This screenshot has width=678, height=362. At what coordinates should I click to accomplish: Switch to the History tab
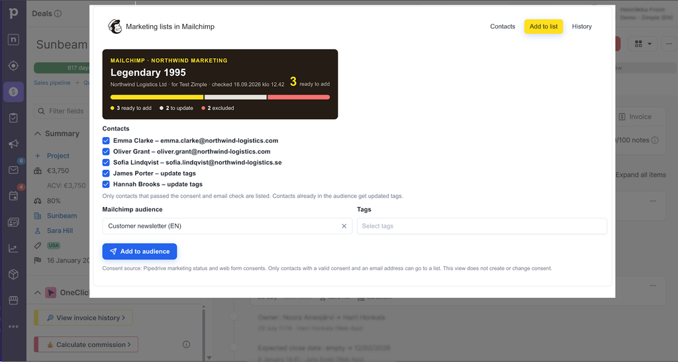click(581, 26)
